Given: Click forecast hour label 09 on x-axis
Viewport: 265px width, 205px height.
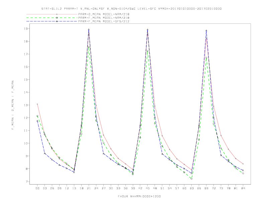Looking at the screenshot, I should (59, 188).
